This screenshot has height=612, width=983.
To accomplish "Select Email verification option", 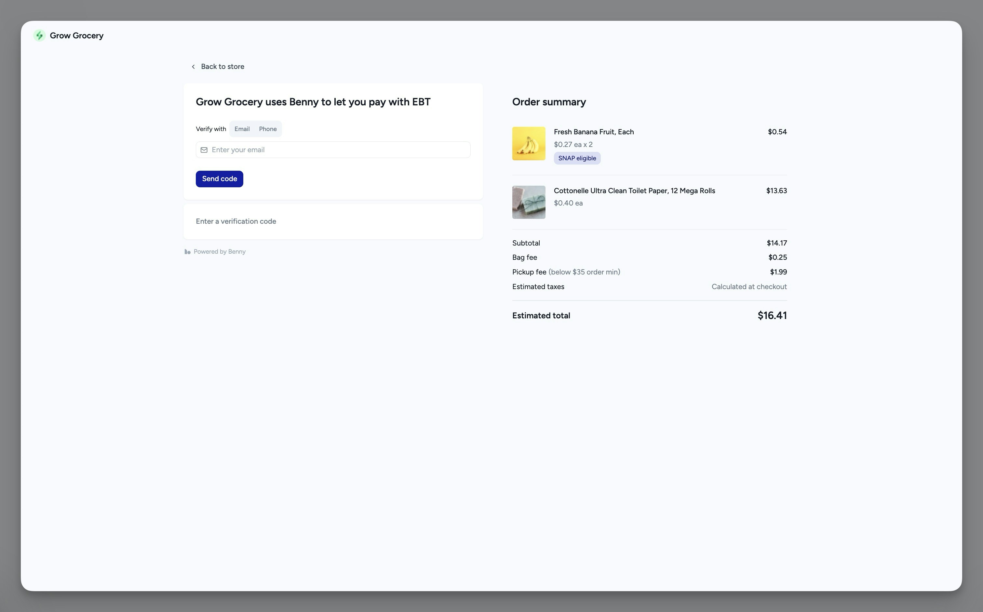I will [242, 129].
